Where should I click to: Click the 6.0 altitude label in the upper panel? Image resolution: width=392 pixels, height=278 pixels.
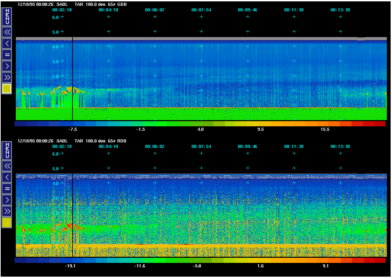[56, 17]
